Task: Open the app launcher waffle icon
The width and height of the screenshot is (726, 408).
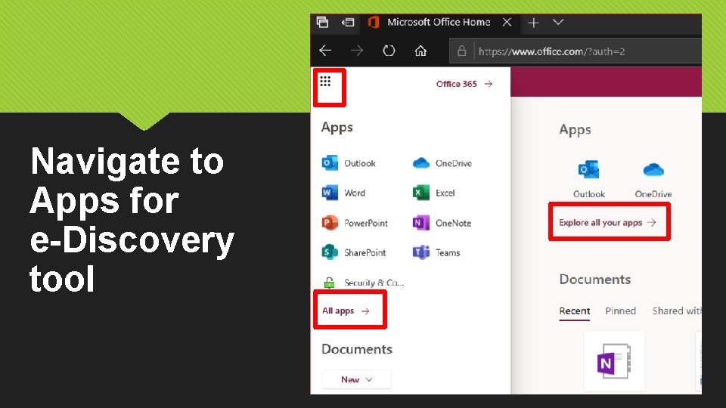Action: point(325,82)
